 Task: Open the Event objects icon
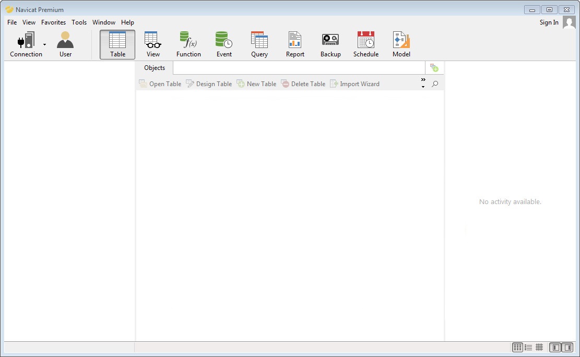click(224, 40)
